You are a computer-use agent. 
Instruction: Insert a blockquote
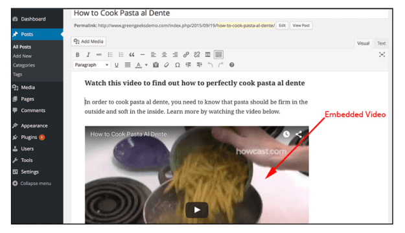tap(132, 55)
